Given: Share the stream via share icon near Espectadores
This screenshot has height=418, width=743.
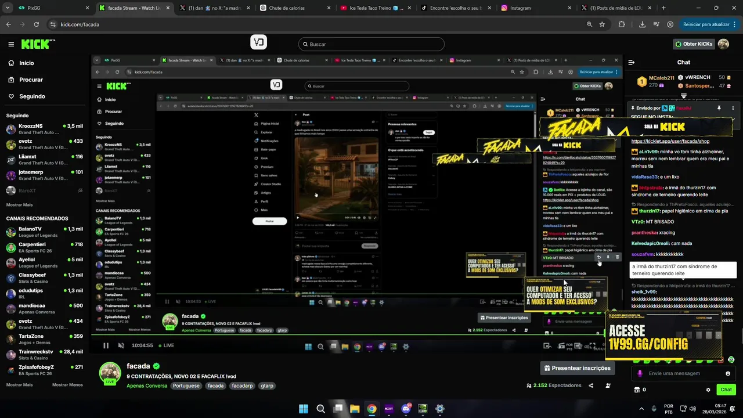Looking at the screenshot, I should [x=591, y=385].
